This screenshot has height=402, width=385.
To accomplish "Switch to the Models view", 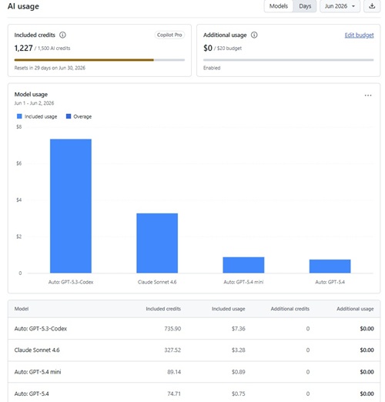I will 279,6.
